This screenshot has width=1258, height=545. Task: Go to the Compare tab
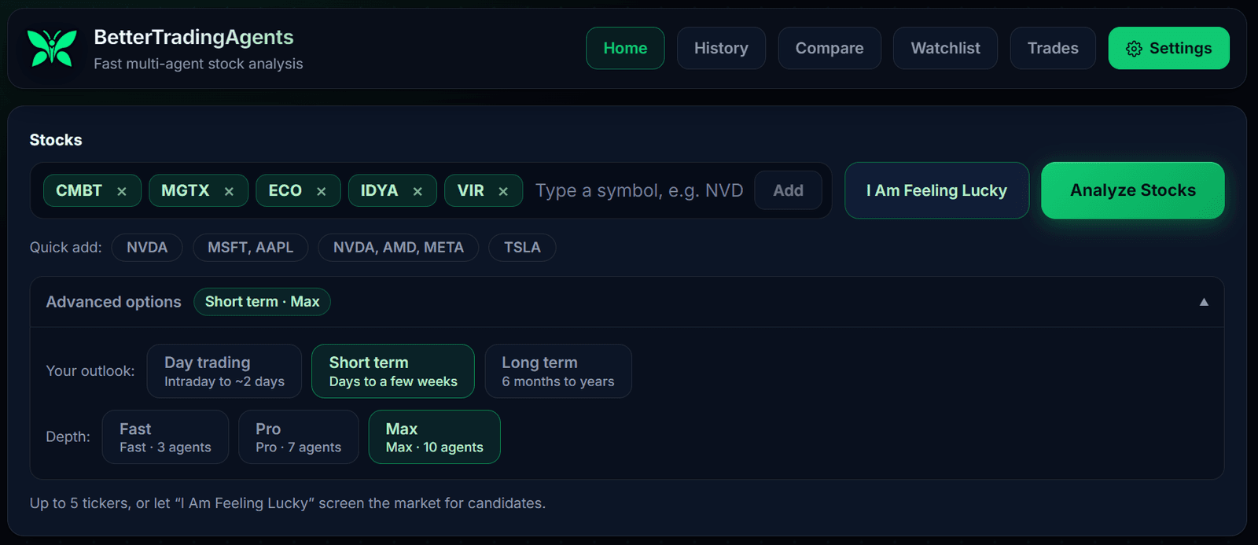click(829, 48)
